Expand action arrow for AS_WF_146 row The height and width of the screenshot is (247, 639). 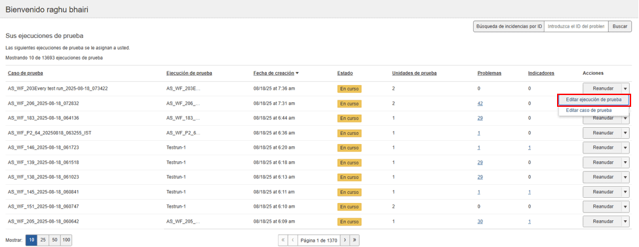point(625,147)
